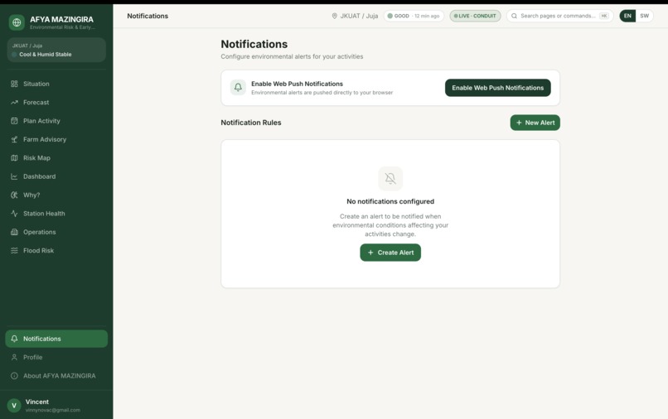Click the Operations building icon

coord(14,232)
